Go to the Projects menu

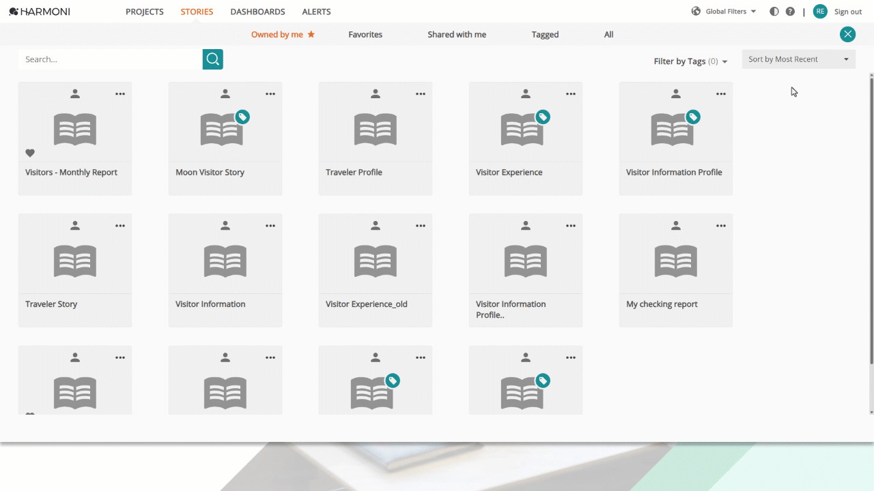click(x=145, y=12)
